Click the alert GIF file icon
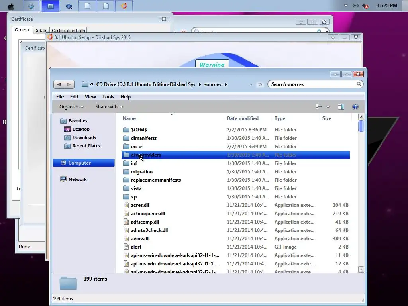 (x=126, y=247)
